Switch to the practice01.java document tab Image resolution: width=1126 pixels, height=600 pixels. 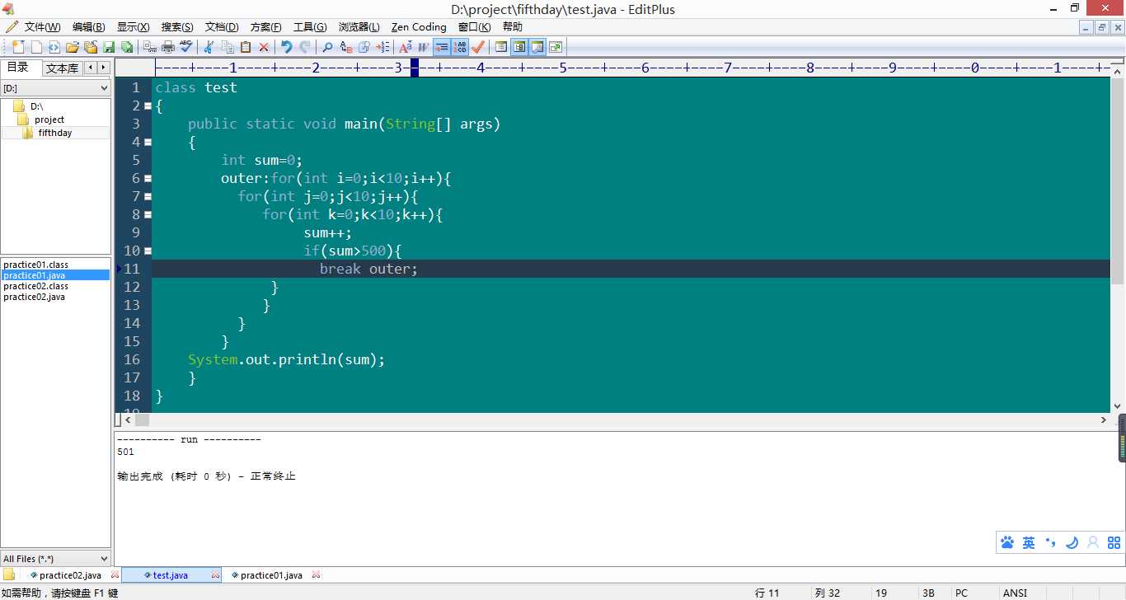tap(271, 575)
